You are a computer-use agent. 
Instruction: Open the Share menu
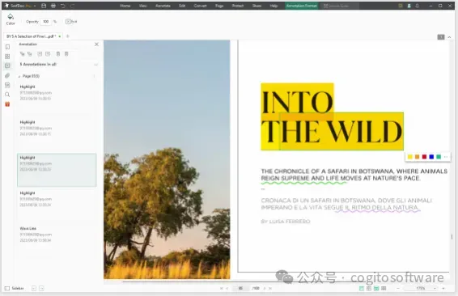[257, 6]
